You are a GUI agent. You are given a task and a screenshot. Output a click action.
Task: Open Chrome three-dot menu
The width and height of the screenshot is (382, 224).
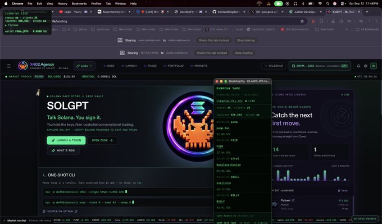[376, 21]
